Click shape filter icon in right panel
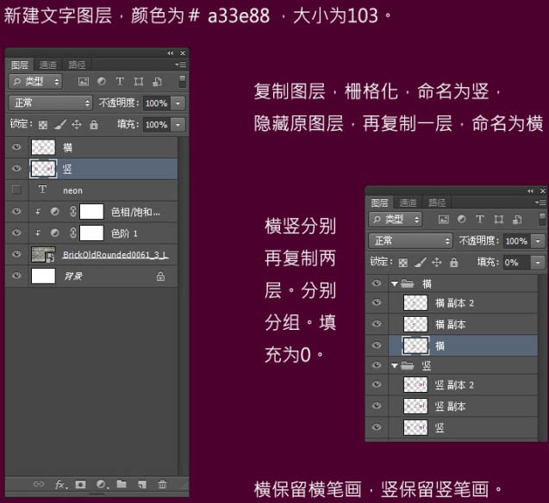 499,220
